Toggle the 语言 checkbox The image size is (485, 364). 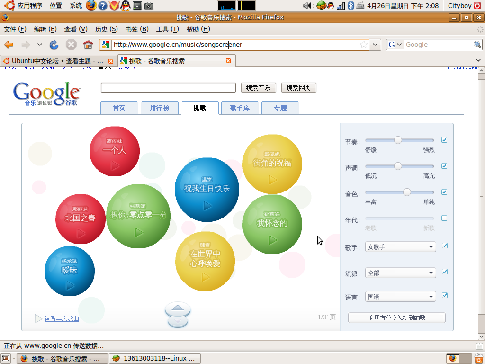[444, 295]
